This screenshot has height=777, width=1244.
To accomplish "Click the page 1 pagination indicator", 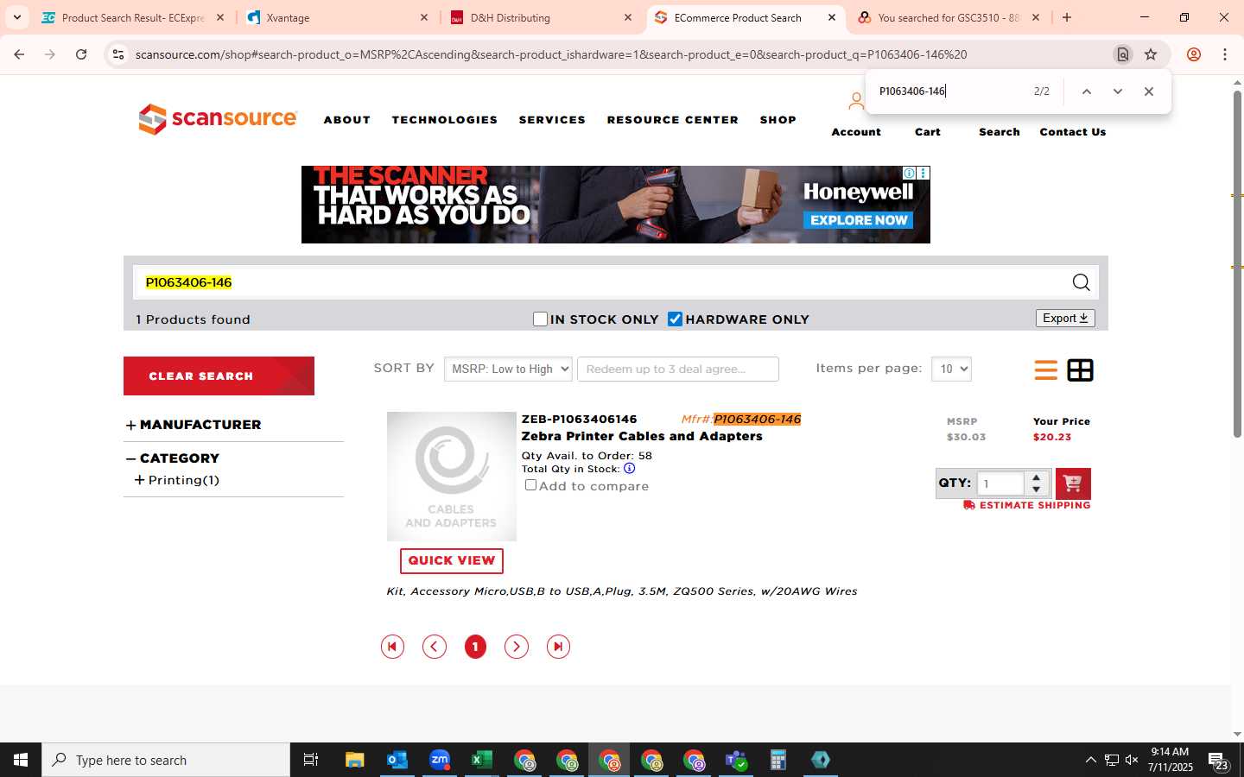I will click(475, 647).
